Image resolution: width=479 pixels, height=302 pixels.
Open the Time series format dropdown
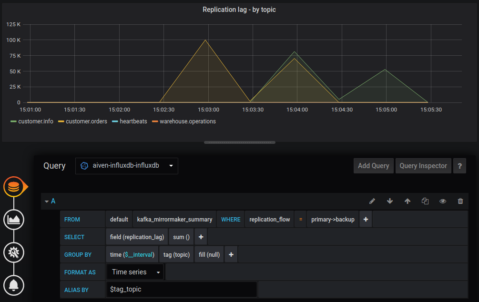point(135,272)
